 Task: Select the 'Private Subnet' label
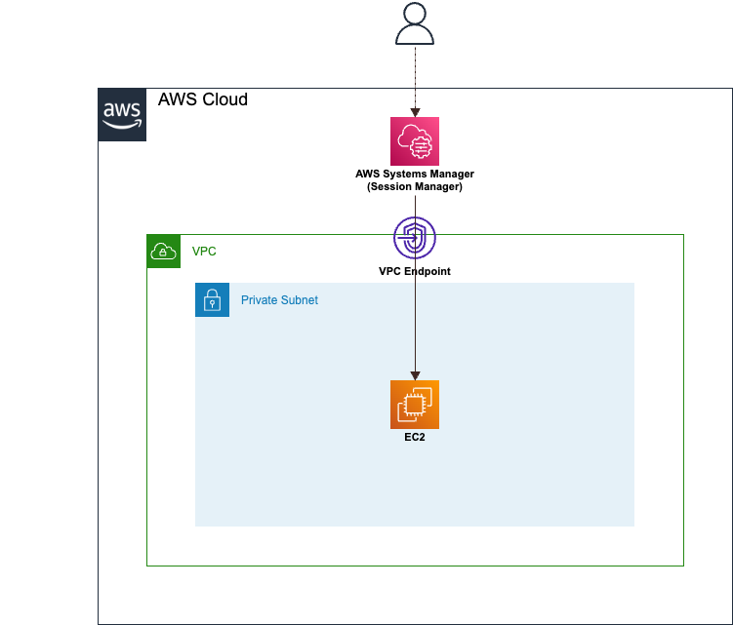[x=279, y=300]
